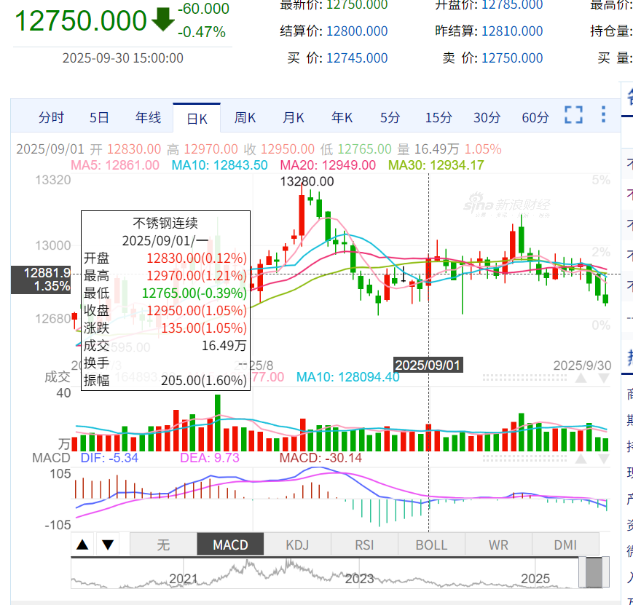Click the MA30: 12934.17 legend
This screenshot has width=633, height=605.
436,165
